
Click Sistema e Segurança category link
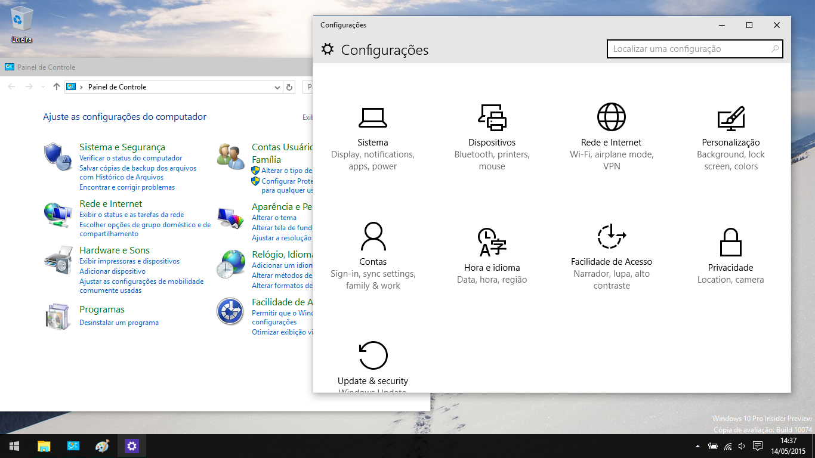click(122, 147)
